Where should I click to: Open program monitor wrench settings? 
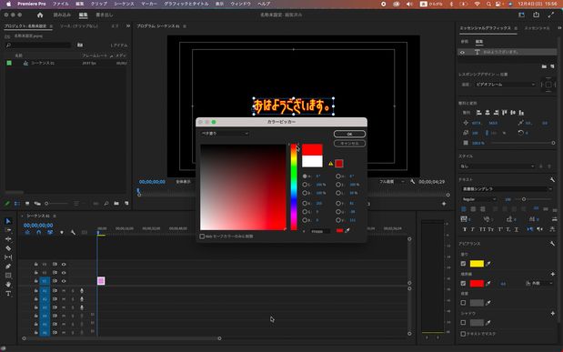413,182
